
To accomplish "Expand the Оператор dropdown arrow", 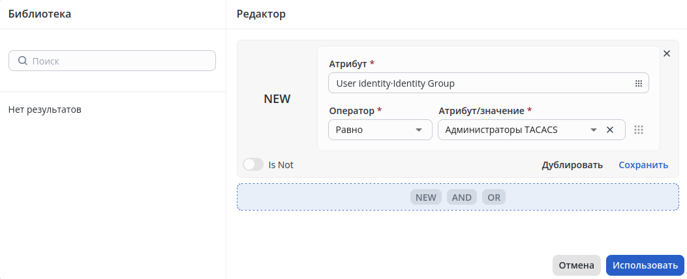I will [419, 130].
